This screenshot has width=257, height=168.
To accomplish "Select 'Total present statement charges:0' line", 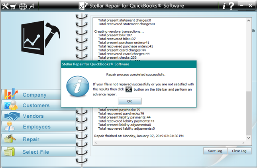I will click(x=125, y=20).
